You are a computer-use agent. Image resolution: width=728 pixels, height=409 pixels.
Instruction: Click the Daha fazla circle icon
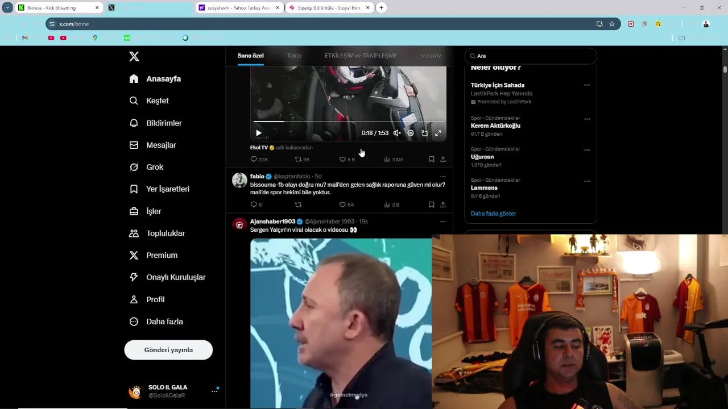(134, 322)
